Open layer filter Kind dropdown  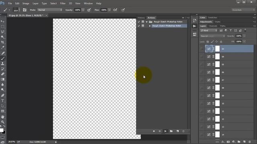click(x=209, y=30)
